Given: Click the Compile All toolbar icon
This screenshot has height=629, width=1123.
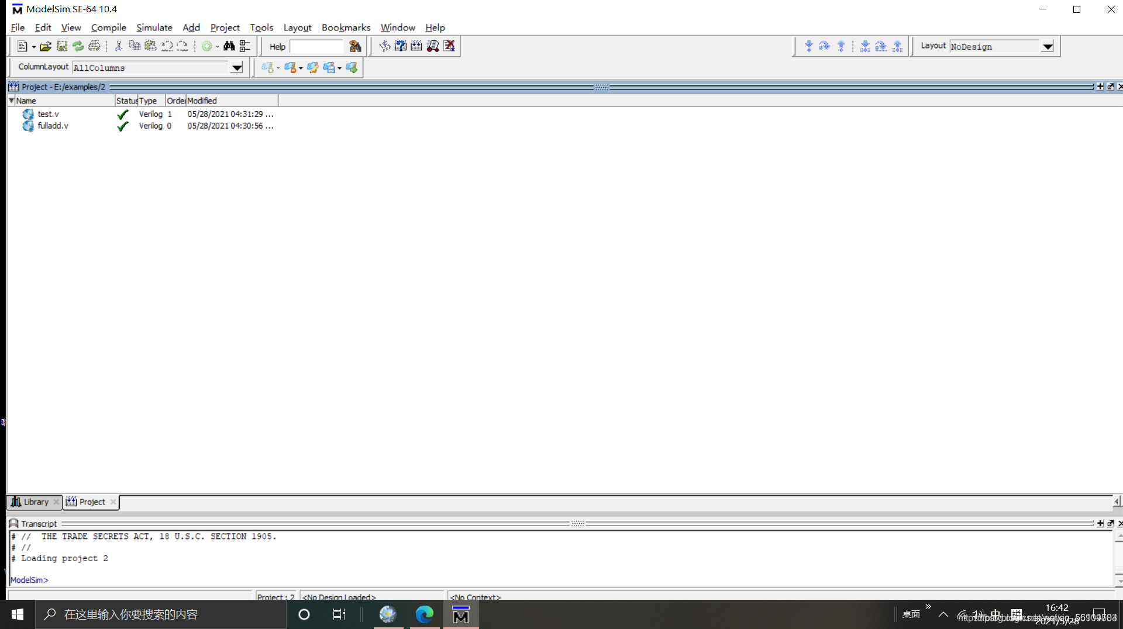Looking at the screenshot, I should tap(416, 46).
